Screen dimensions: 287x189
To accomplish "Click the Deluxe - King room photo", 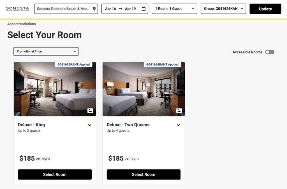I will [55, 89].
